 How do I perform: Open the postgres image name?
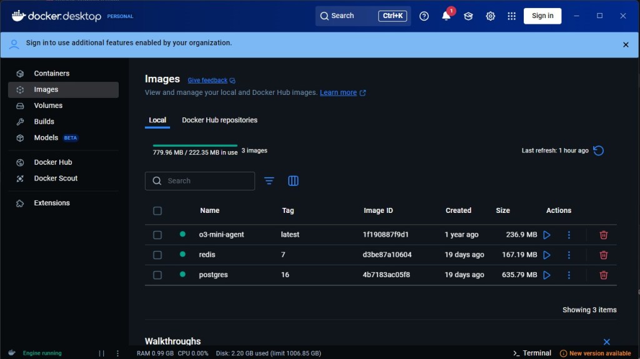pos(213,275)
